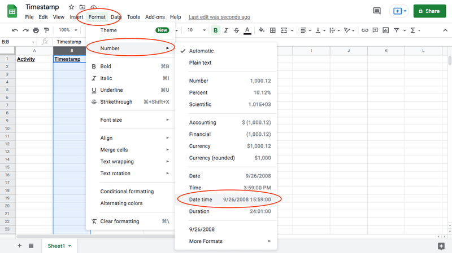Open the All sheets list icon
Screen dimensions: 452x253
point(31,246)
